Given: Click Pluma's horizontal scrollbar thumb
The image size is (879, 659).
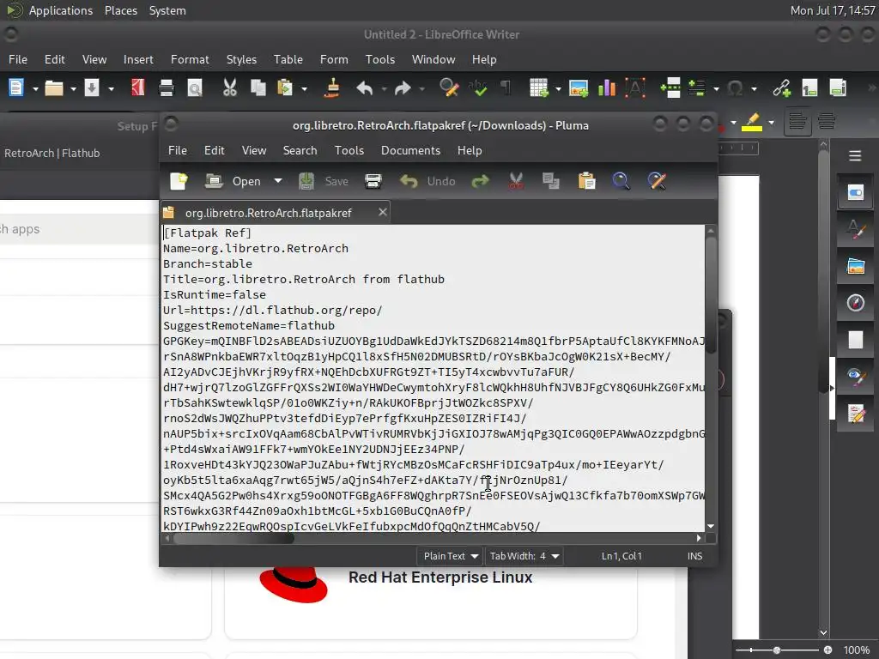Looking at the screenshot, I should pyautogui.click(x=233, y=539).
